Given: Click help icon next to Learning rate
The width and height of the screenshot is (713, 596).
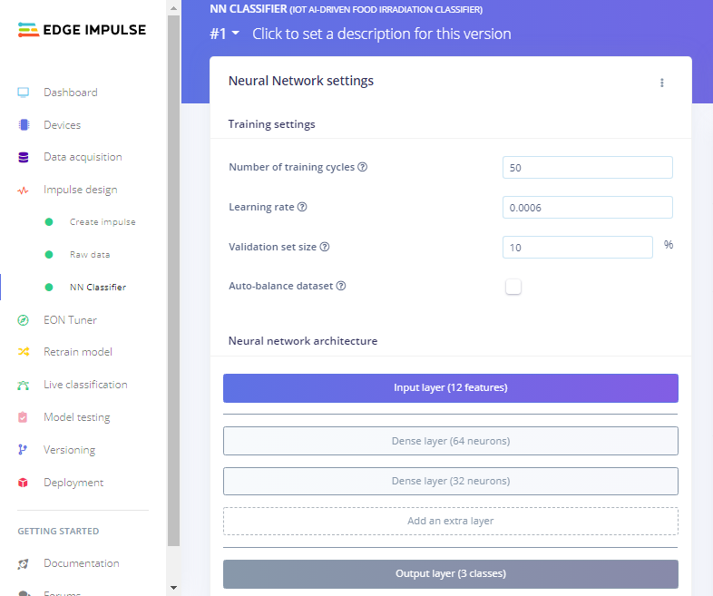Looking at the screenshot, I should pos(302,207).
